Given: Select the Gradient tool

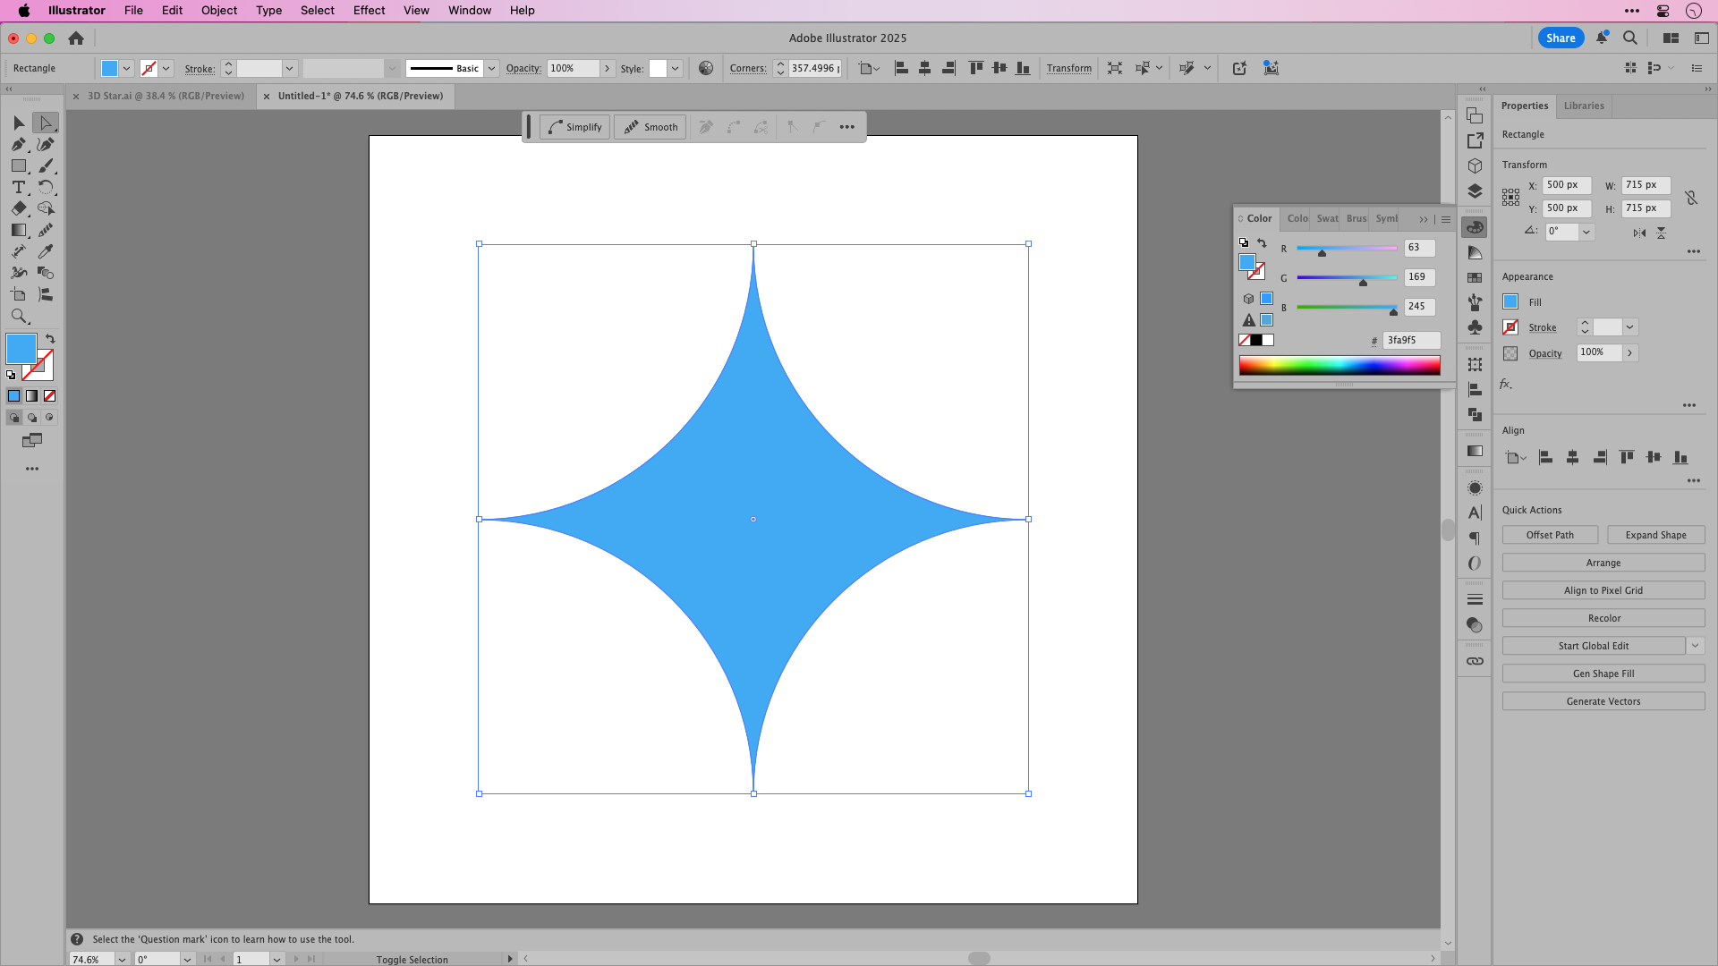Looking at the screenshot, I should point(18,230).
